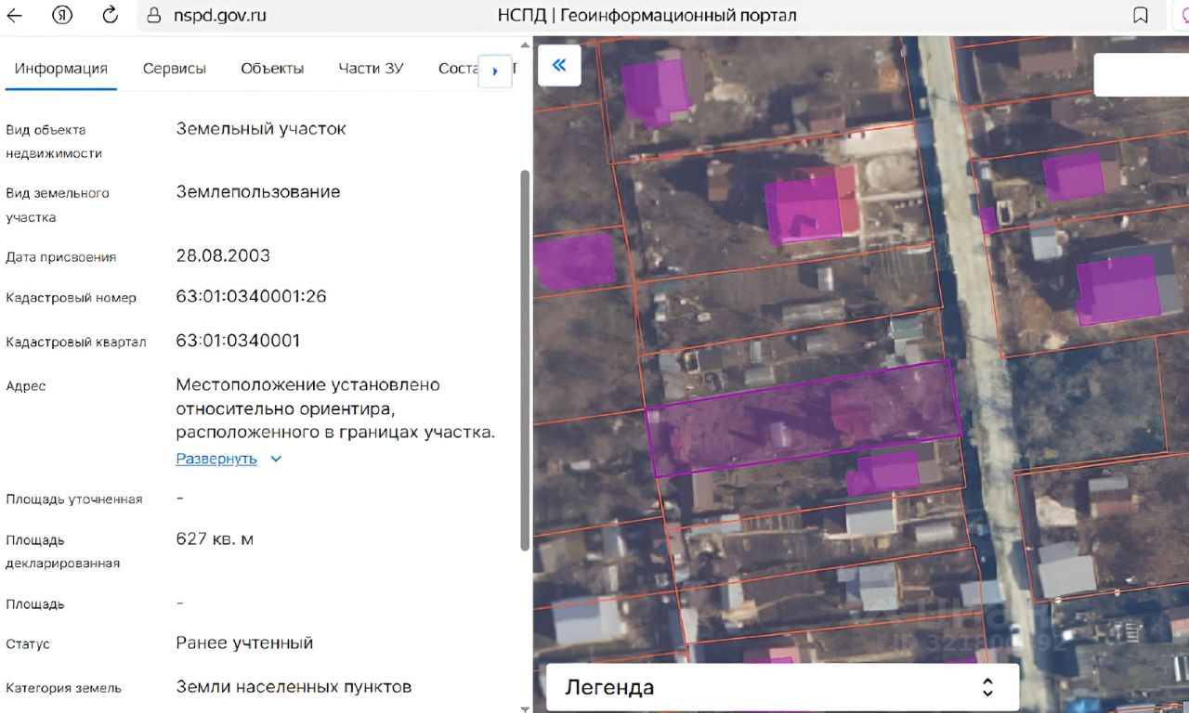This screenshot has width=1189, height=713.
Task: Open the partially visible Состав tab
Action: (x=459, y=69)
